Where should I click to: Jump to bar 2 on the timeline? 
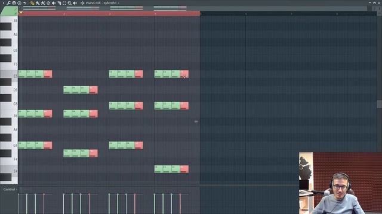[x=64, y=14]
